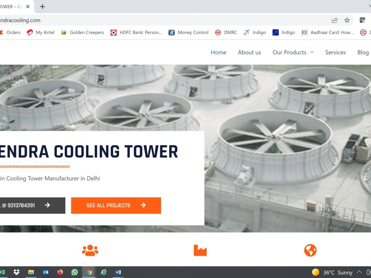Image resolution: width=371 pixels, height=278 pixels.
Task: Open Firefox from the taskbar
Action: (x=60, y=272)
